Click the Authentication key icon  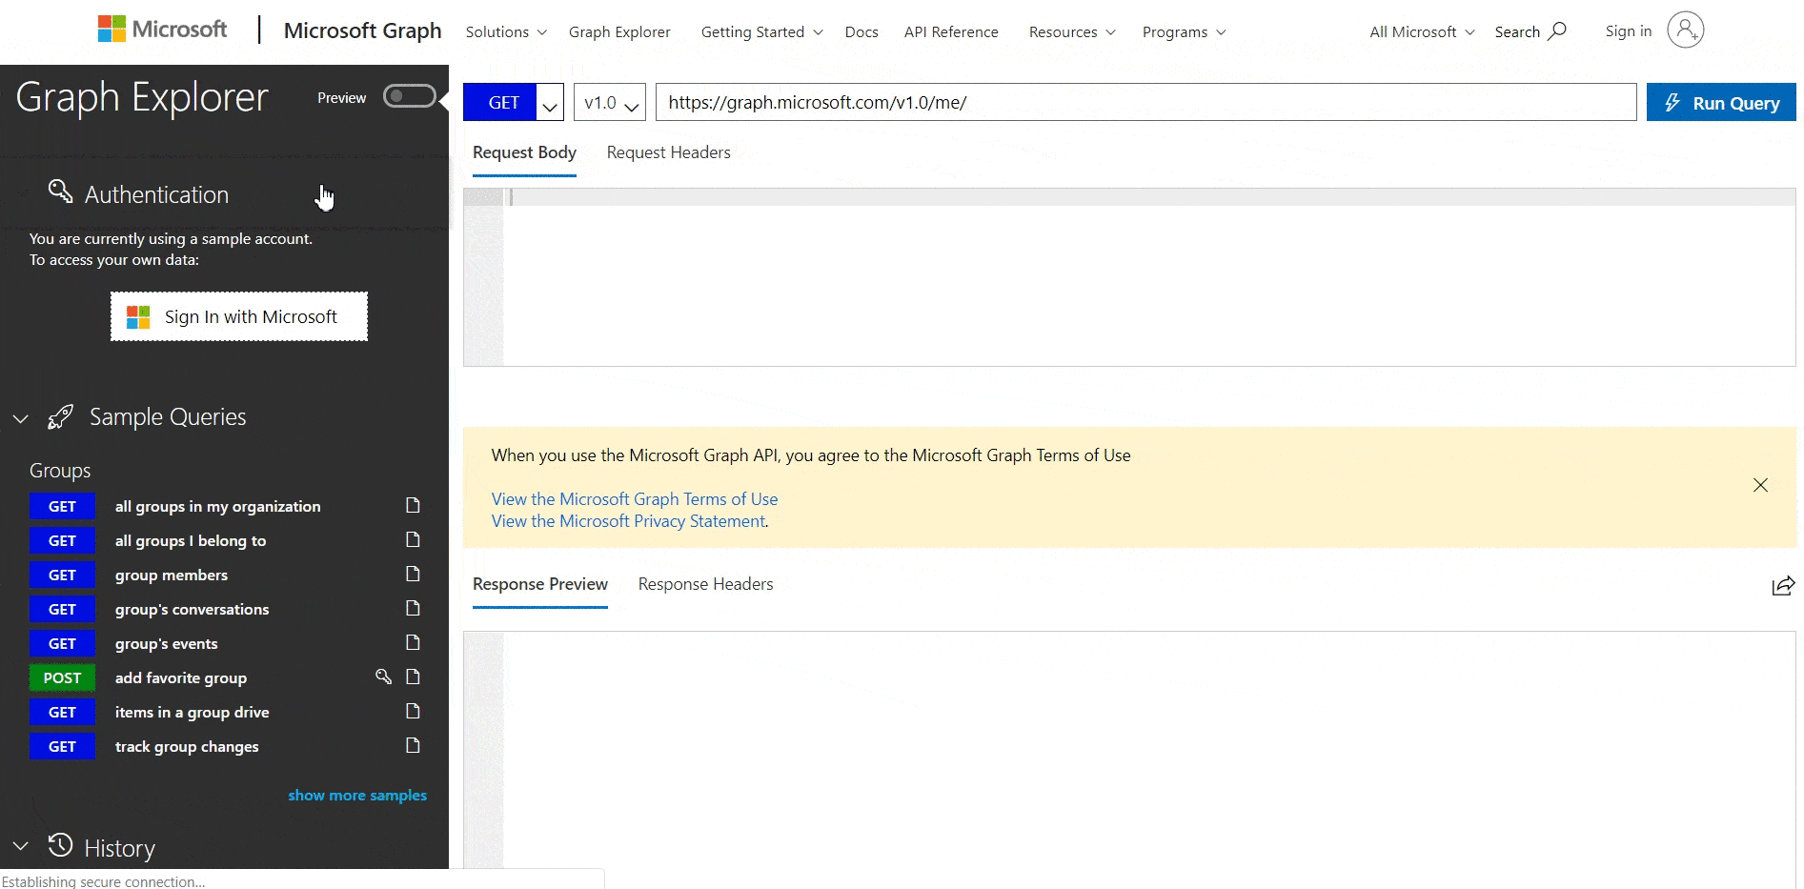pos(60,192)
